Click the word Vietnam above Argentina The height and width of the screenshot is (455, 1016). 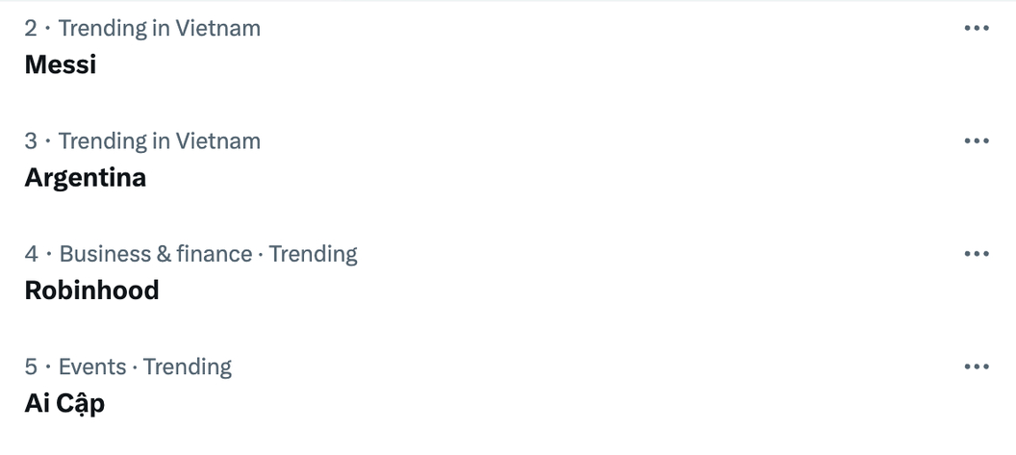[x=217, y=141]
